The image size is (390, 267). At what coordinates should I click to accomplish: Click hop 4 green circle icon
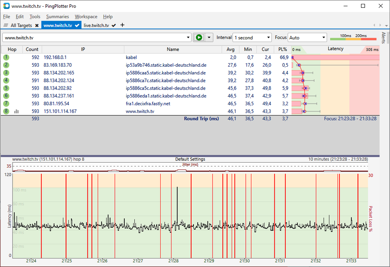tap(6, 80)
